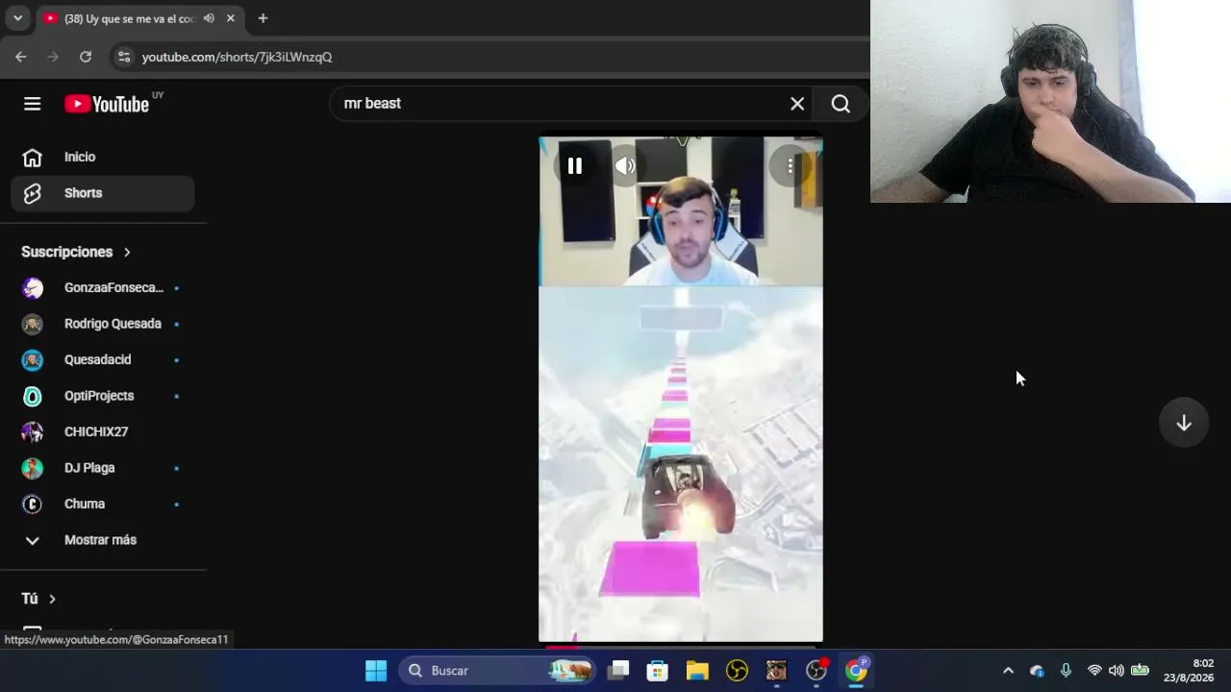This screenshot has height=692, width=1231.
Task: Go to the next Short with down arrow
Action: (x=1184, y=424)
